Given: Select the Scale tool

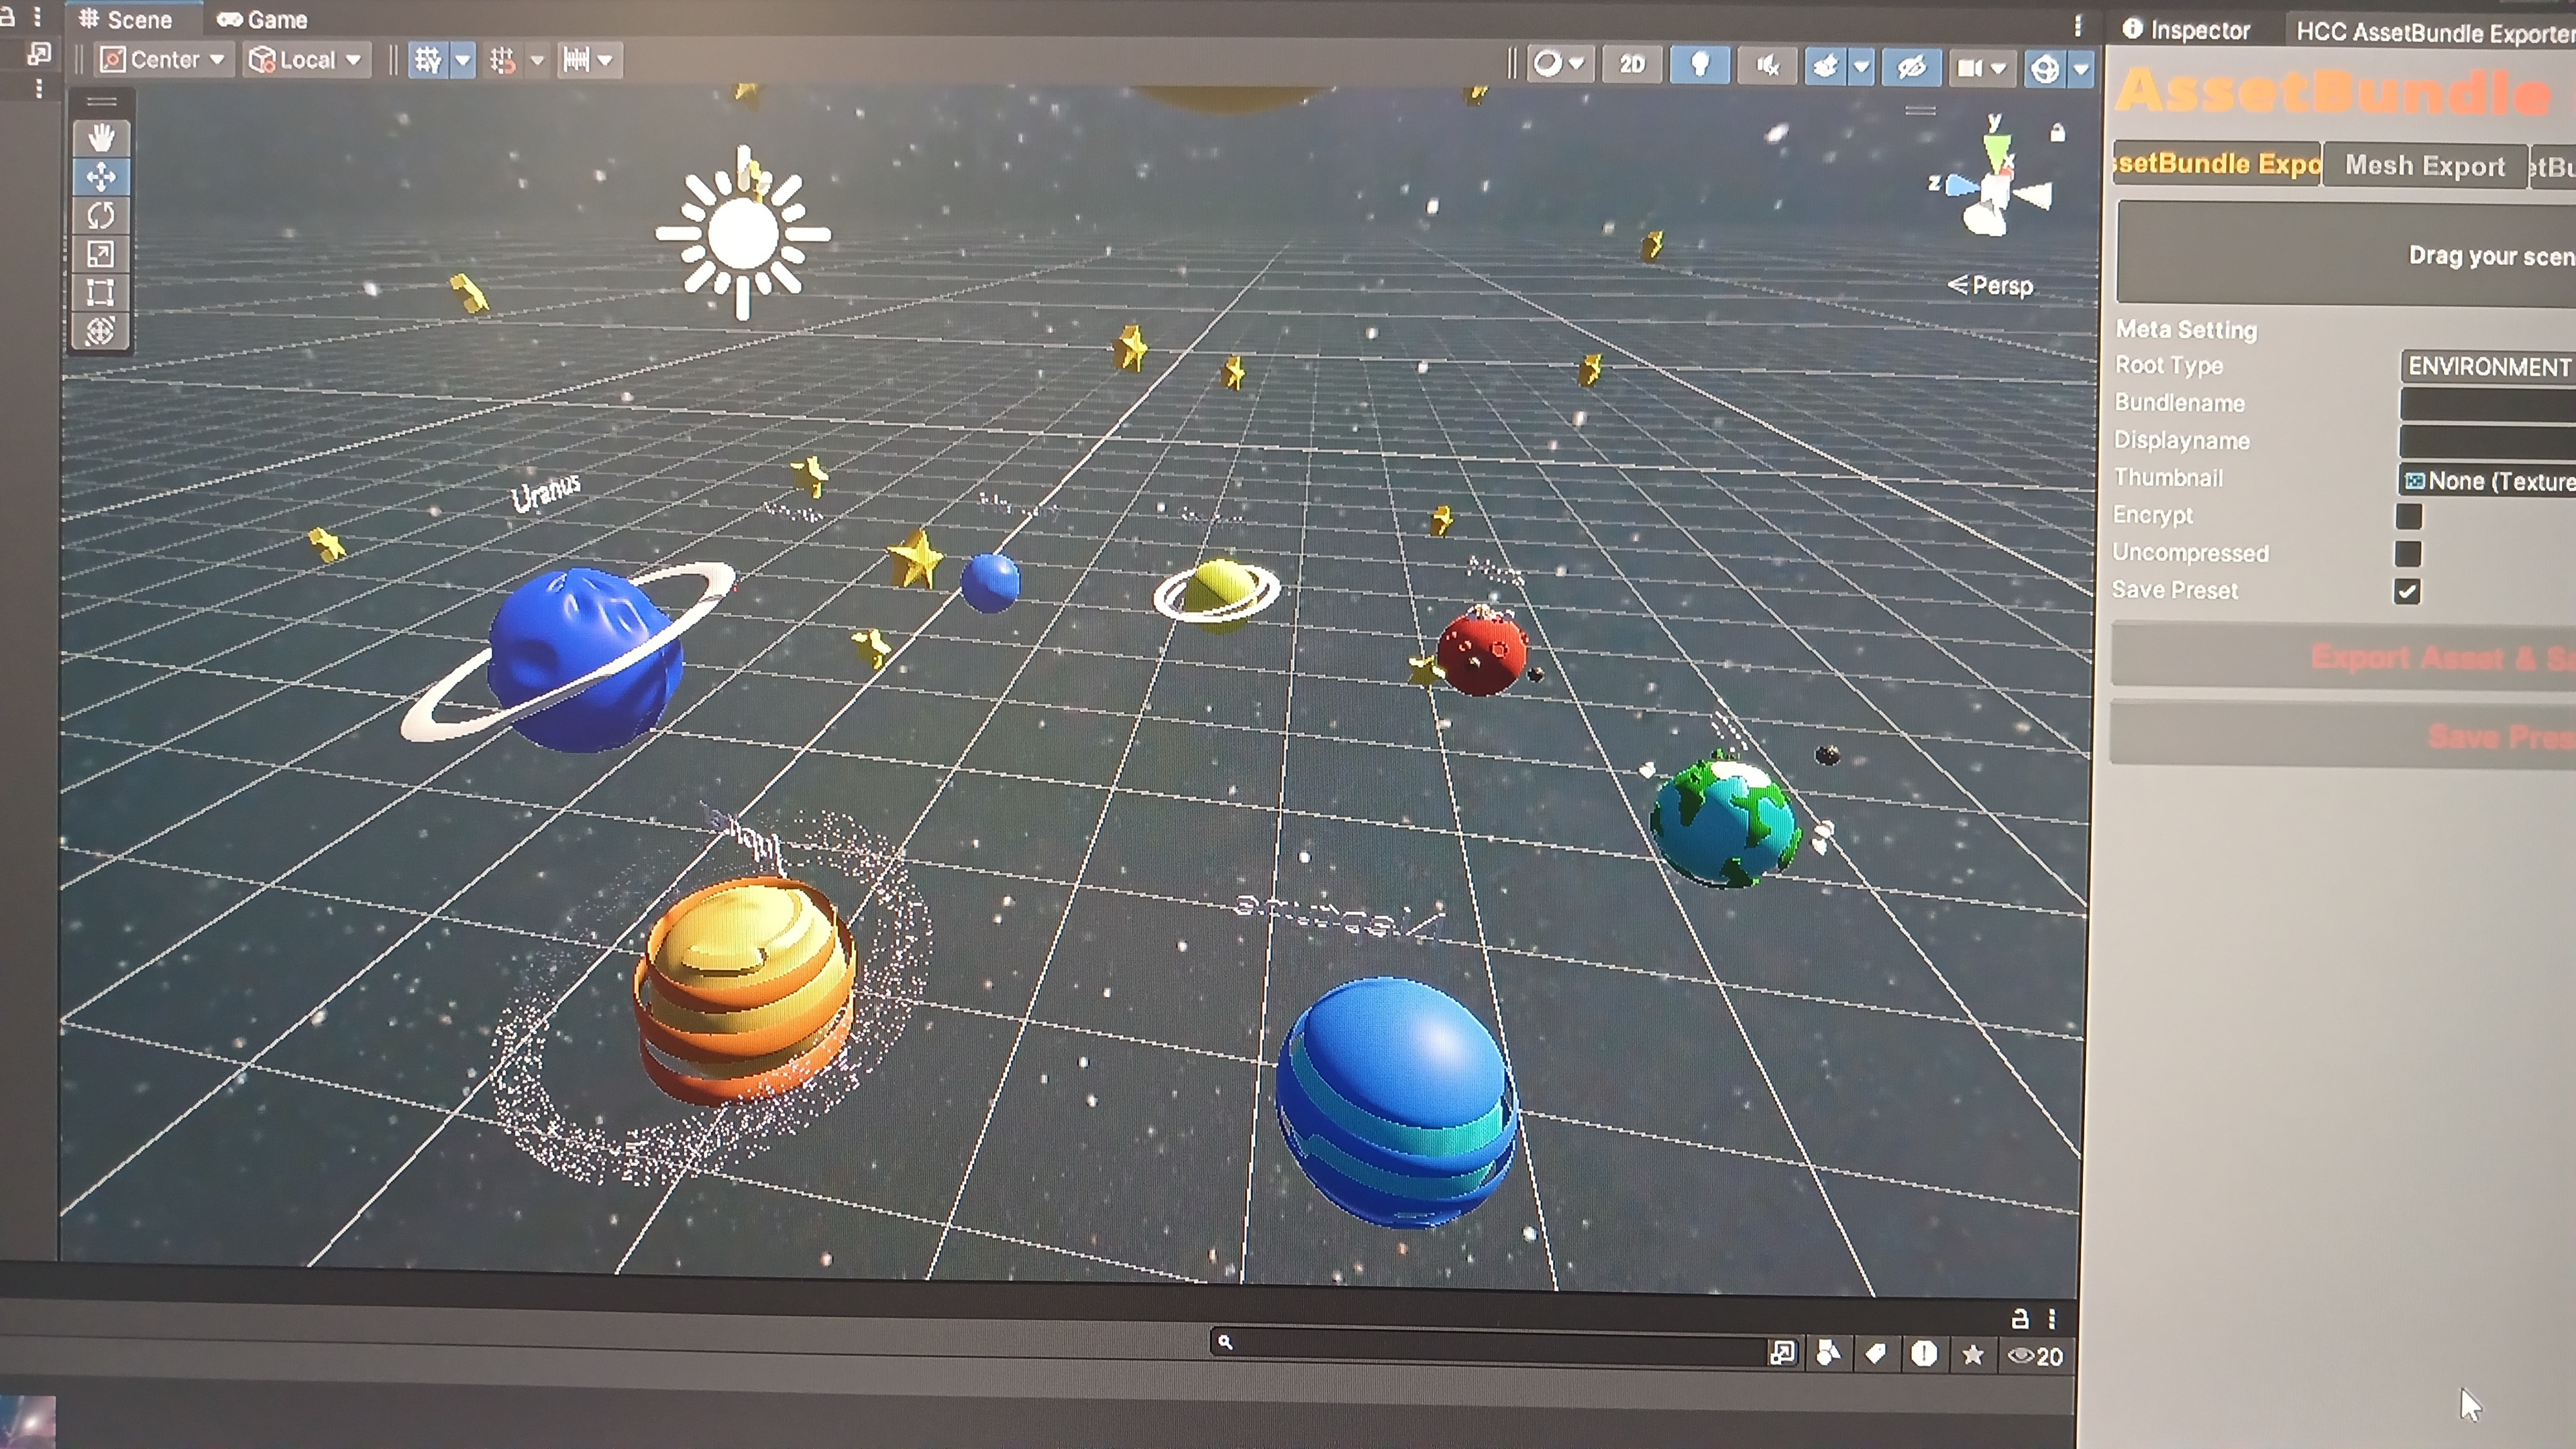Looking at the screenshot, I should point(101,254).
